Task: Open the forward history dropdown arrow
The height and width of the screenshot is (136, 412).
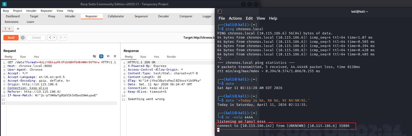Action: tap(65, 38)
